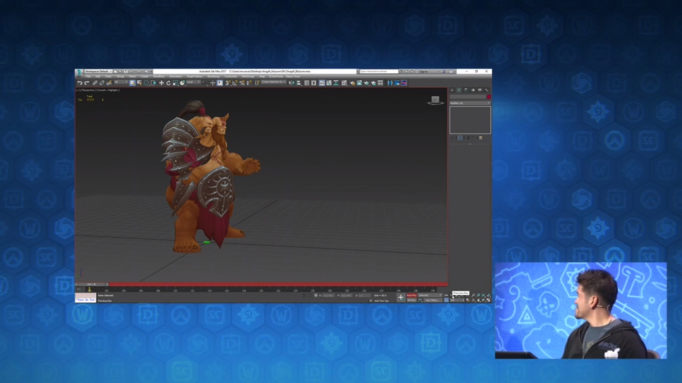Open the Schematic View icon
Image resolution: width=682 pixels, height=383 pixels.
[336, 83]
